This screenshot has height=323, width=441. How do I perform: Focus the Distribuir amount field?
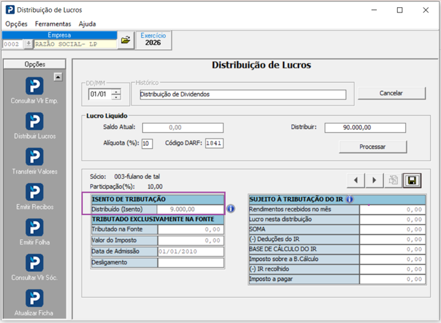365,127
